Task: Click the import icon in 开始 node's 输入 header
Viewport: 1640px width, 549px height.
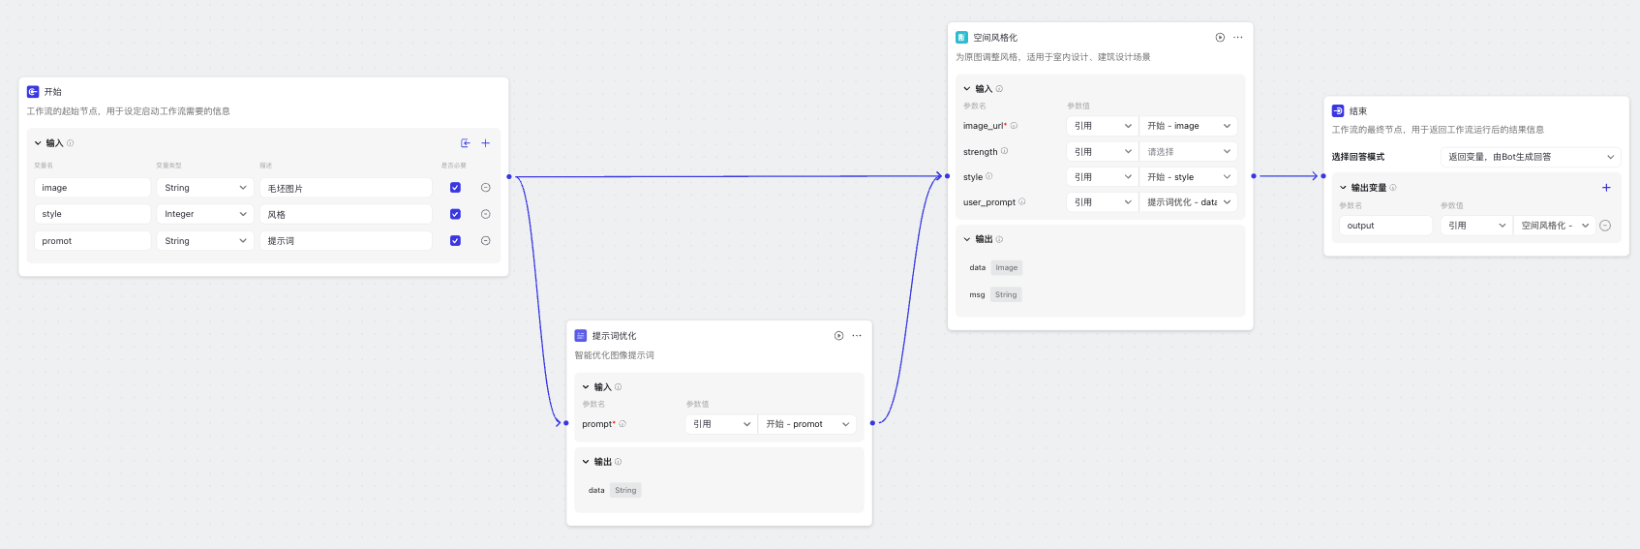Action: pyautogui.click(x=466, y=143)
